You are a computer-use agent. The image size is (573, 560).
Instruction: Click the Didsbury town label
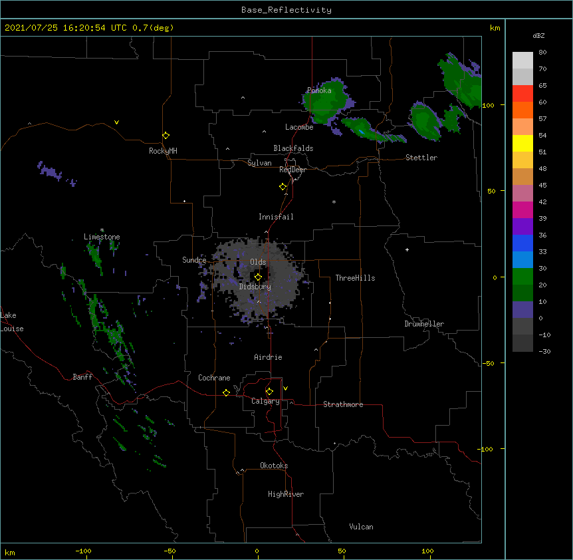coord(255,287)
